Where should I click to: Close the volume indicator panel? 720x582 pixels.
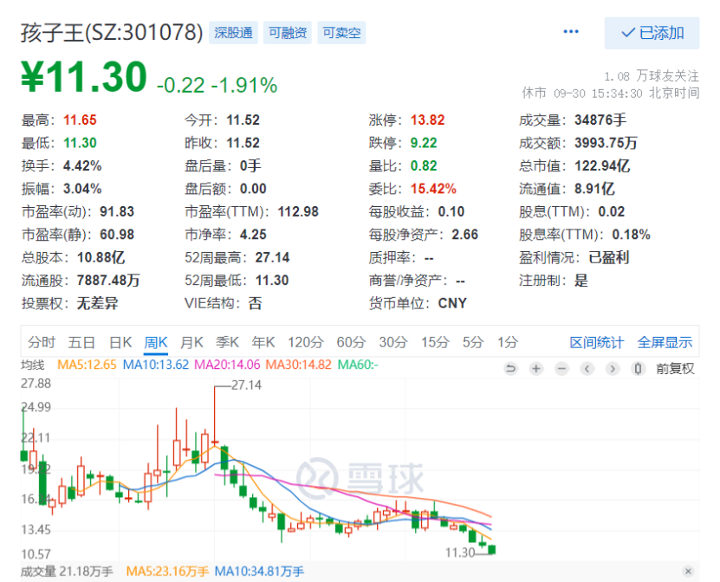pos(689,572)
